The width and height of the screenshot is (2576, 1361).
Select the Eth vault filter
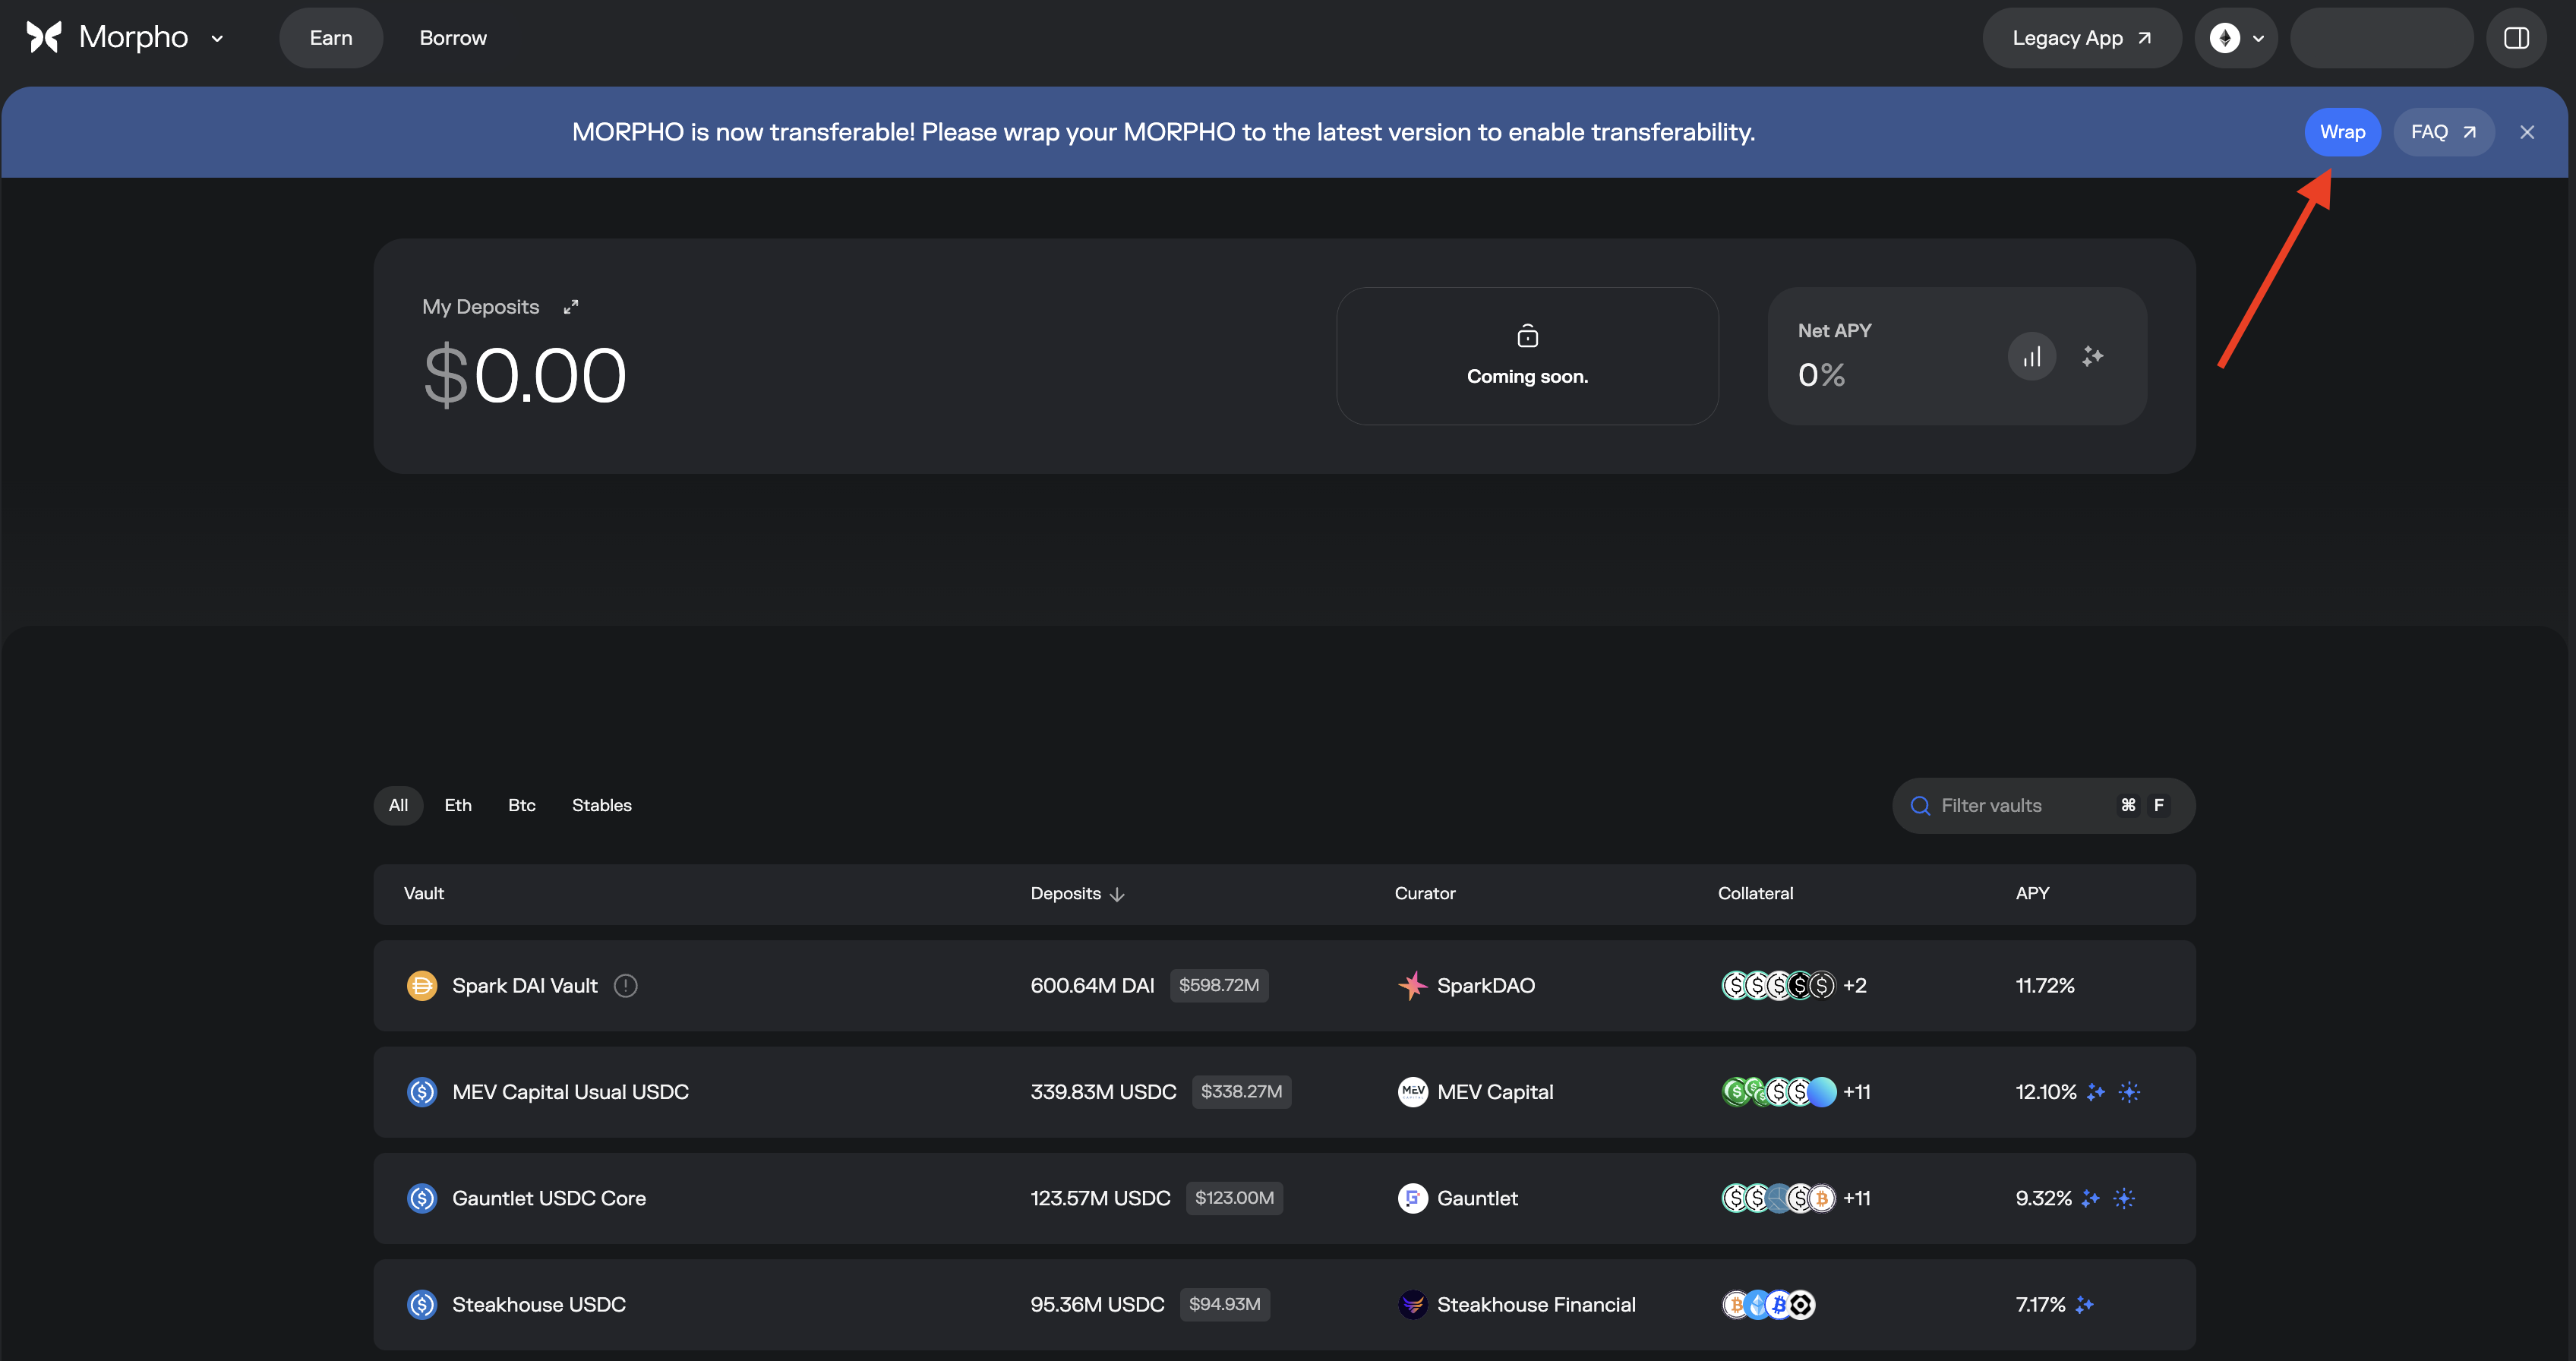458,806
